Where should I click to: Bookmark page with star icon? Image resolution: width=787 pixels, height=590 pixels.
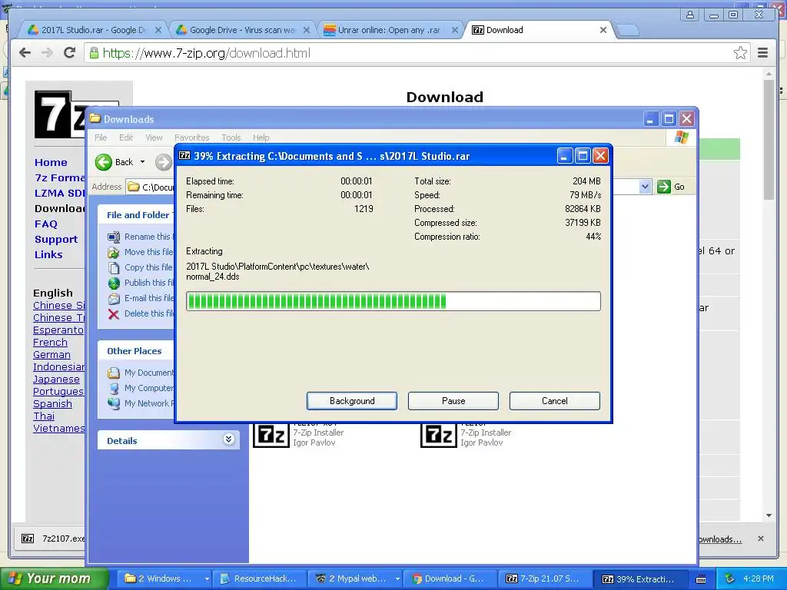(x=740, y=53)
